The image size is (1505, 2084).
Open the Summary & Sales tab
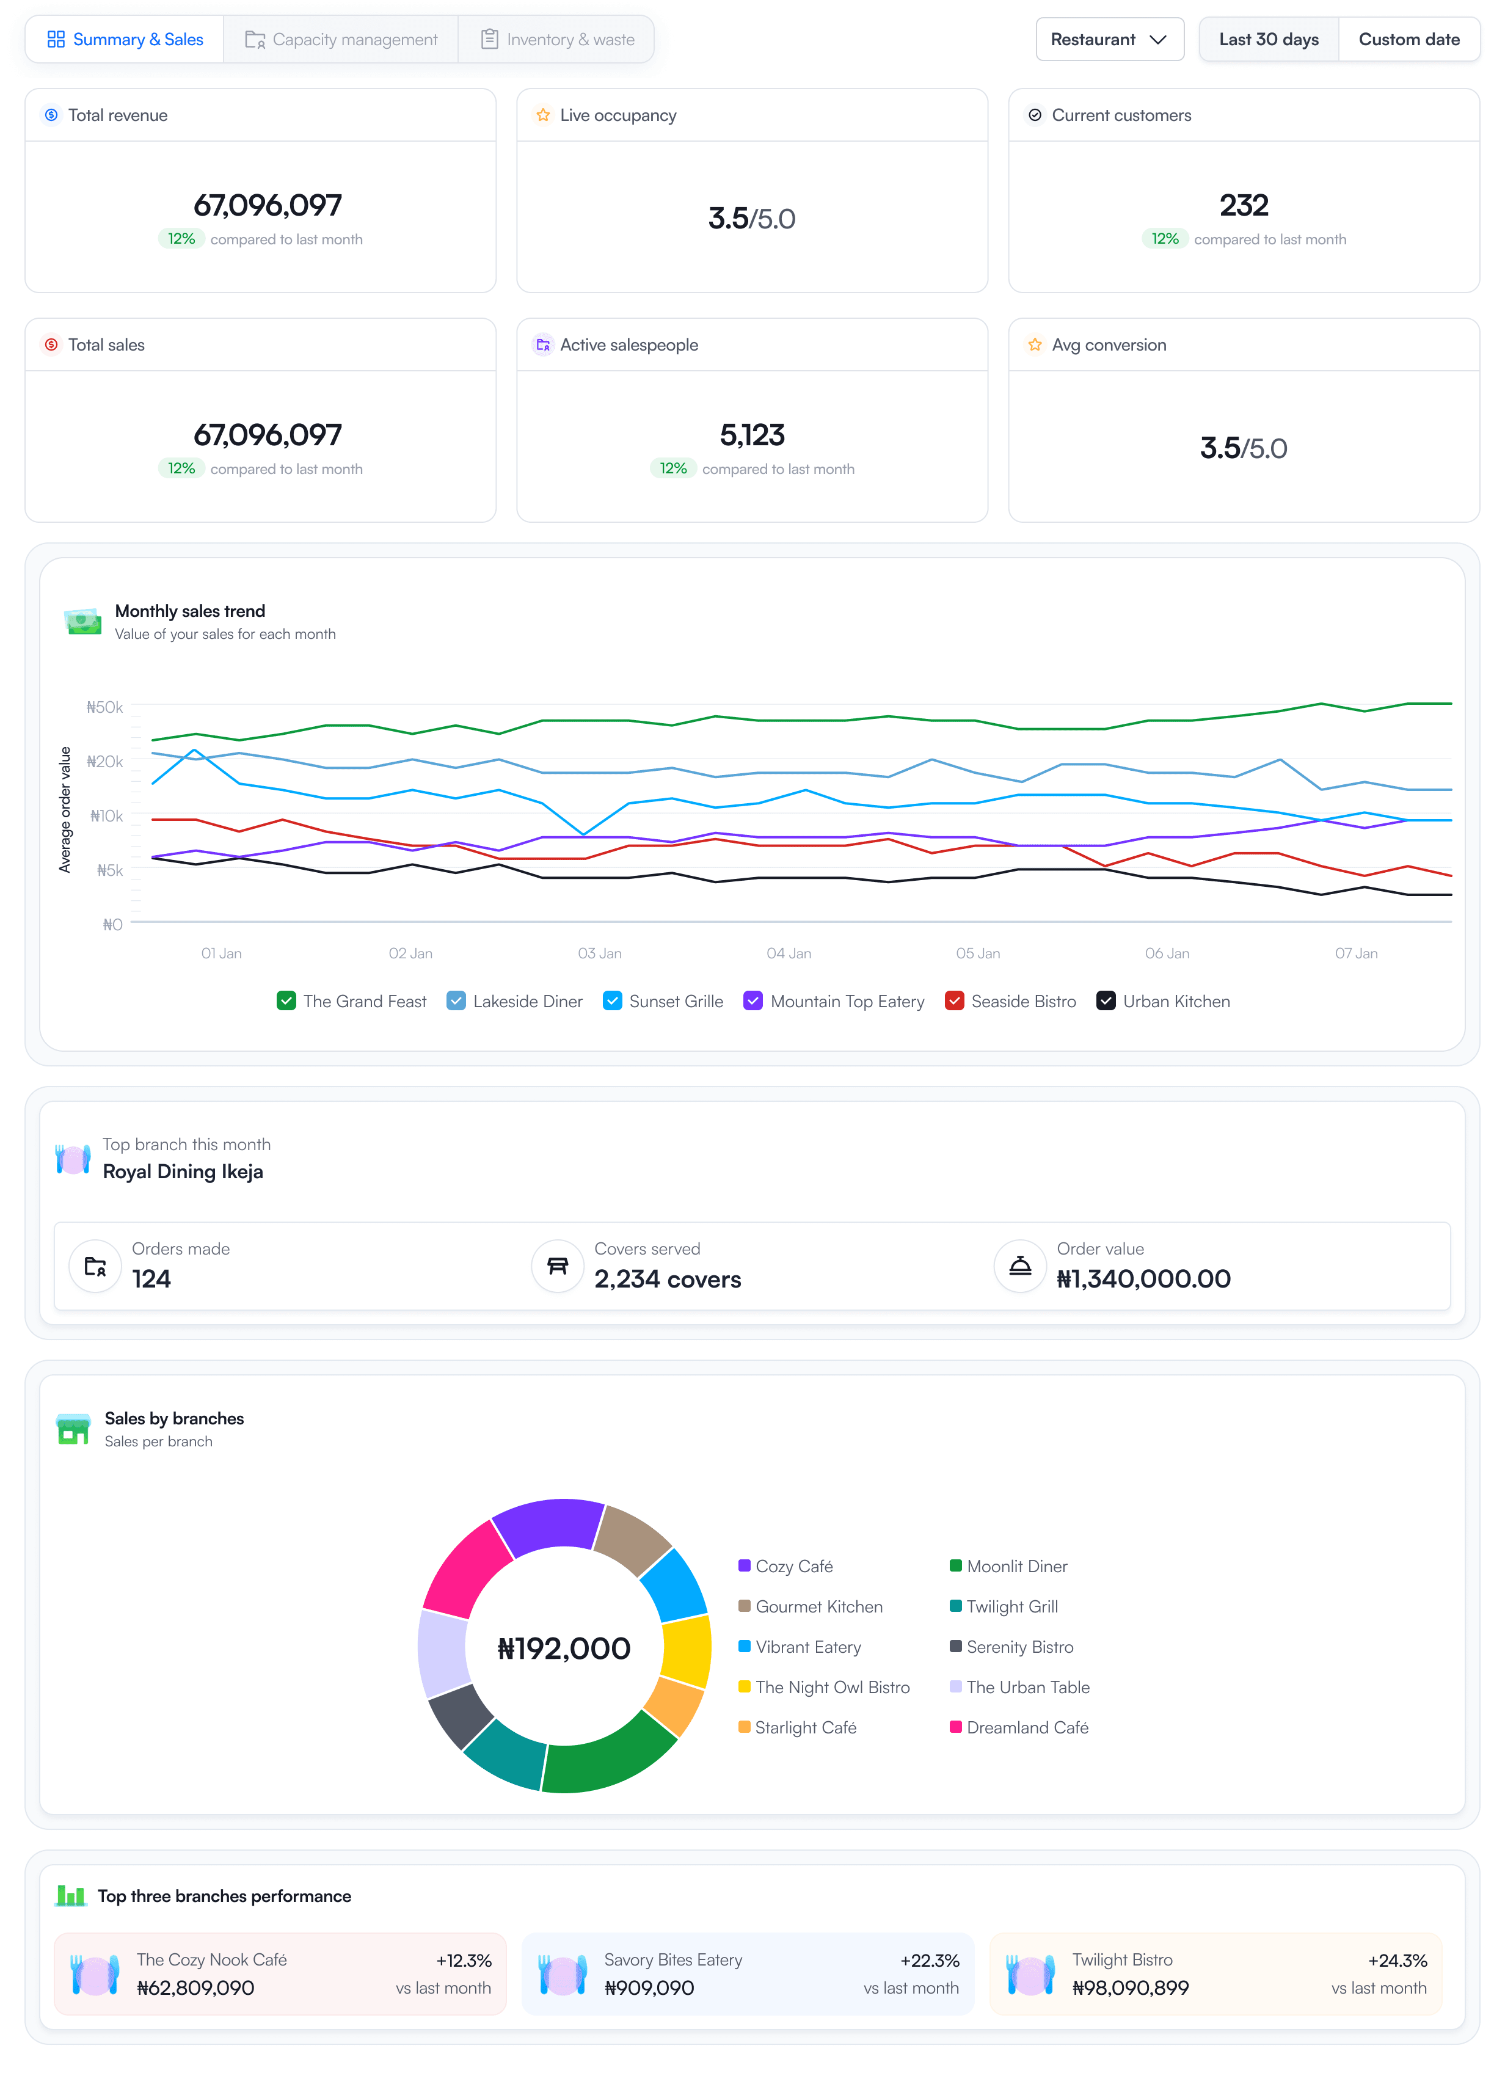(x=125, y=40)
